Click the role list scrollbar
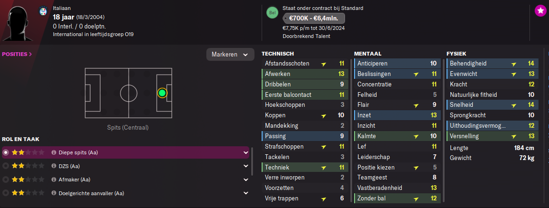 coord(252,161)
